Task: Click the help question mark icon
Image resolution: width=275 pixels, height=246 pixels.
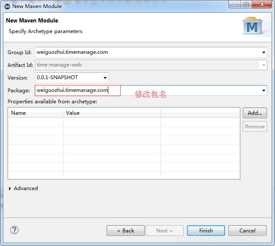Action: pyautogui.click(x=14, y=230)
